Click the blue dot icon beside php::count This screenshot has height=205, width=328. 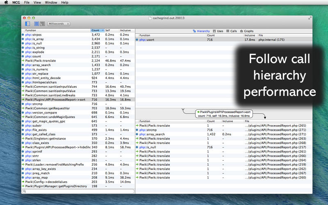[23, 57]
